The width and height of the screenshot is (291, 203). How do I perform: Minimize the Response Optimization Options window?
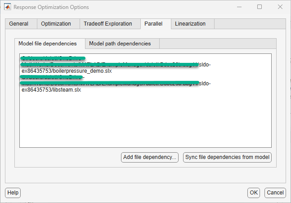(239, 7)
